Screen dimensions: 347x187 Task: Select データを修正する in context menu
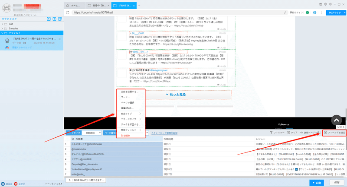(131, 124)
